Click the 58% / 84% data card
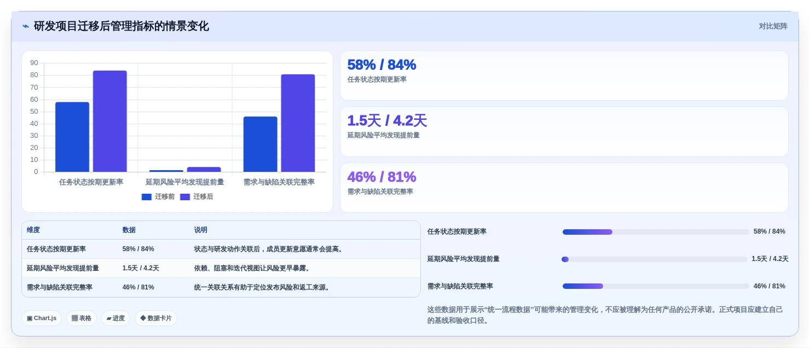Viewport: 810px width, 348px height. click(564, 76)
